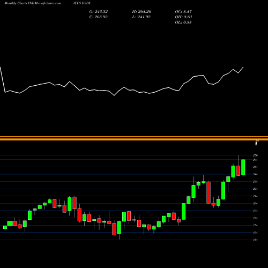Click the final point of the white line chart
The width and height of the screenshot is (268, 268).
[243, 67]
